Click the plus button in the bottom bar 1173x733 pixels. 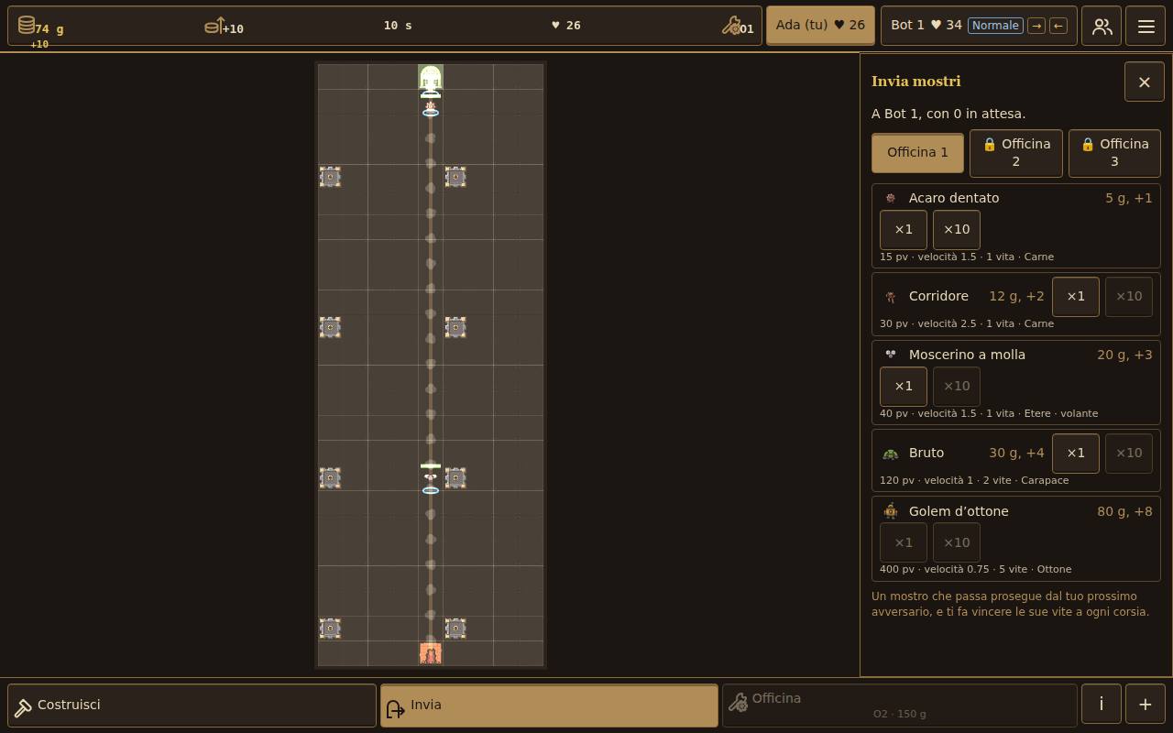[1145, 705]
